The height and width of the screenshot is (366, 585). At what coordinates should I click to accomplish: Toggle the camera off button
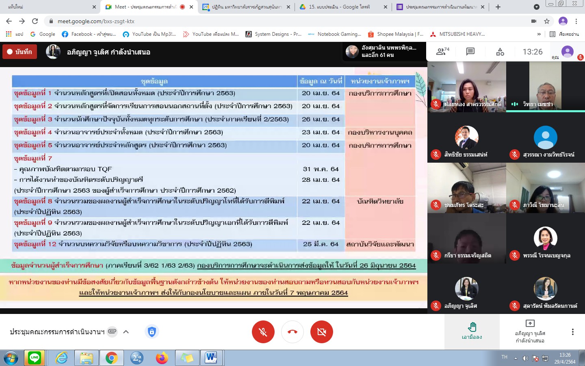click(322, 332)
